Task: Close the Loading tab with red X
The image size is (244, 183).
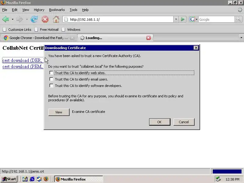Action: pyautogui.click(x=149, y=38)
